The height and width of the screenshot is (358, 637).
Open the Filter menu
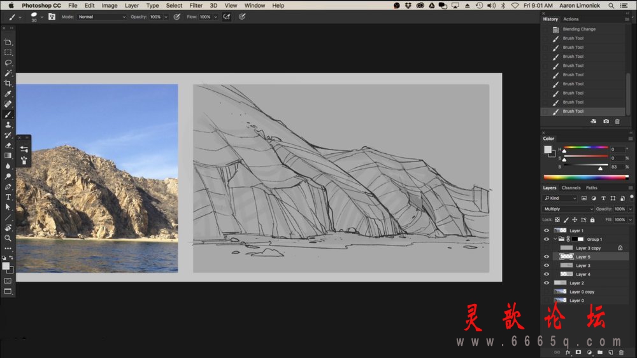point(196,5)
